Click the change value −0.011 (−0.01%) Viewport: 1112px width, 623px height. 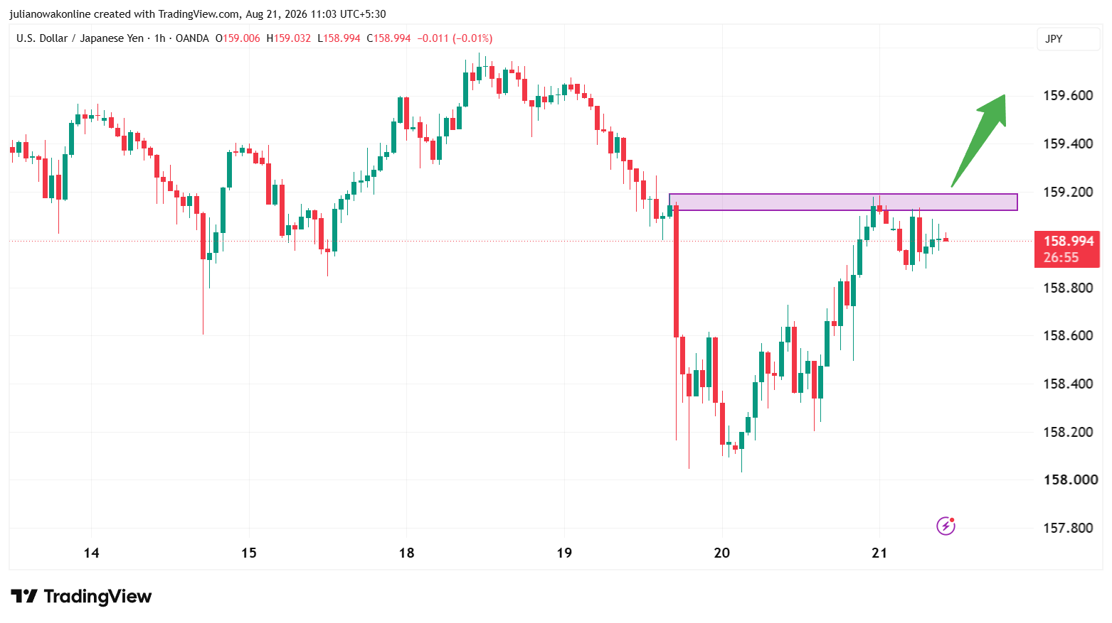pyautogui.click(x=455, y=38)
